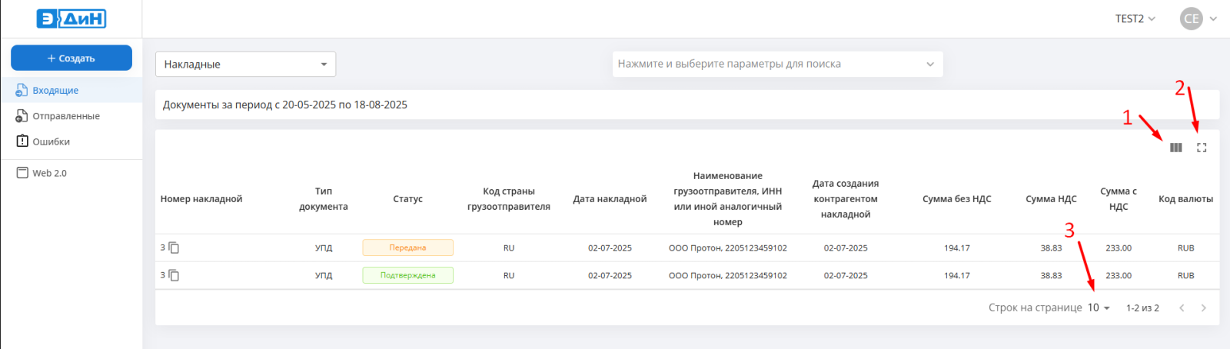Expand the search parameters selector
This screenshot has width=1230, height=349.
point(777,64)
